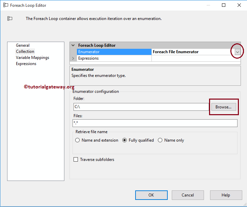Viewport: 247px width, 207px height.
Task: Enable Traverse subfolders checkbox
Action: click(76, 160)
